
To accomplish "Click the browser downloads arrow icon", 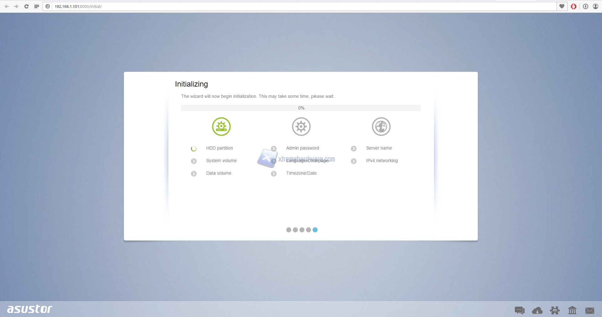I will tap(585, 6).
